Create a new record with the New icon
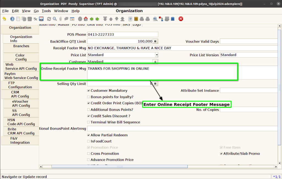 (x=18, y=19)
